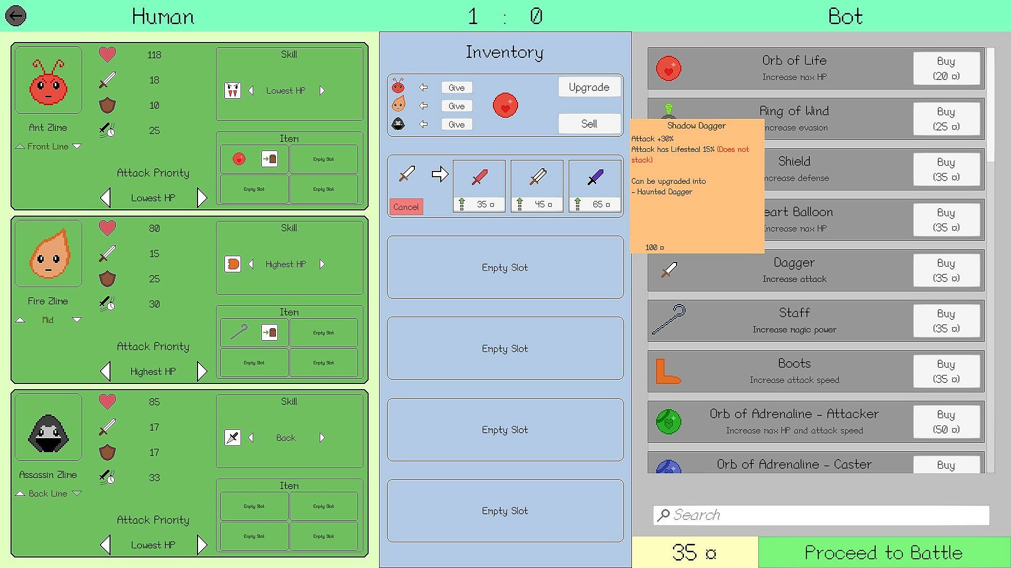Click Ant Zlime's equipped orb item

tap(239, 159)
